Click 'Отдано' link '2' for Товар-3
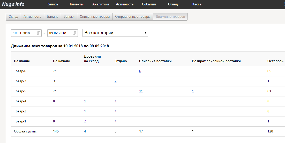The width and height of the screenshot is (285, 143). pyautogui.click(x=115, y=81)
